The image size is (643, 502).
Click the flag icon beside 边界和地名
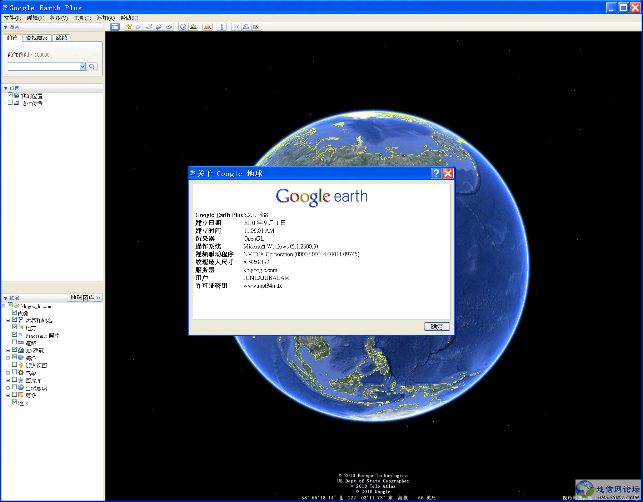point(21,320)
